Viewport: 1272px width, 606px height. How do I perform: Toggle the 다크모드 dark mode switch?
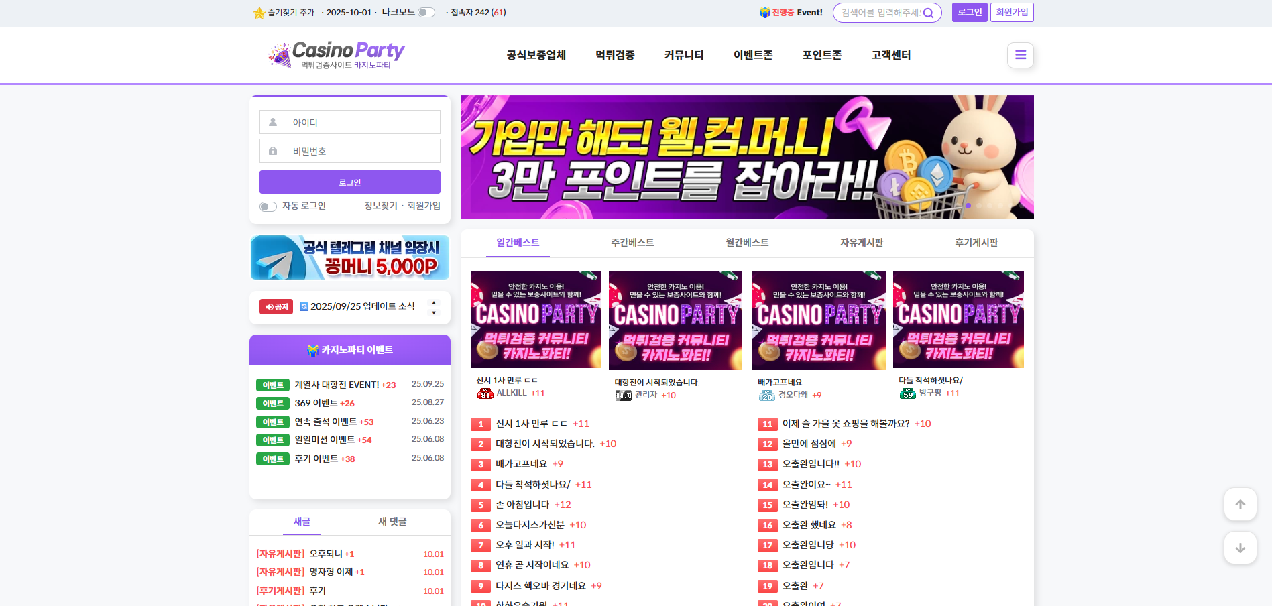(x=426, y=13)
